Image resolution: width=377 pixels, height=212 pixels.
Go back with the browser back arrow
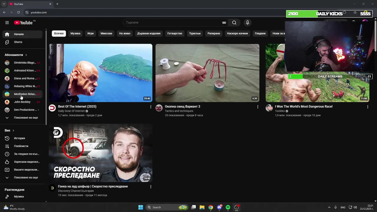point(4,12)
